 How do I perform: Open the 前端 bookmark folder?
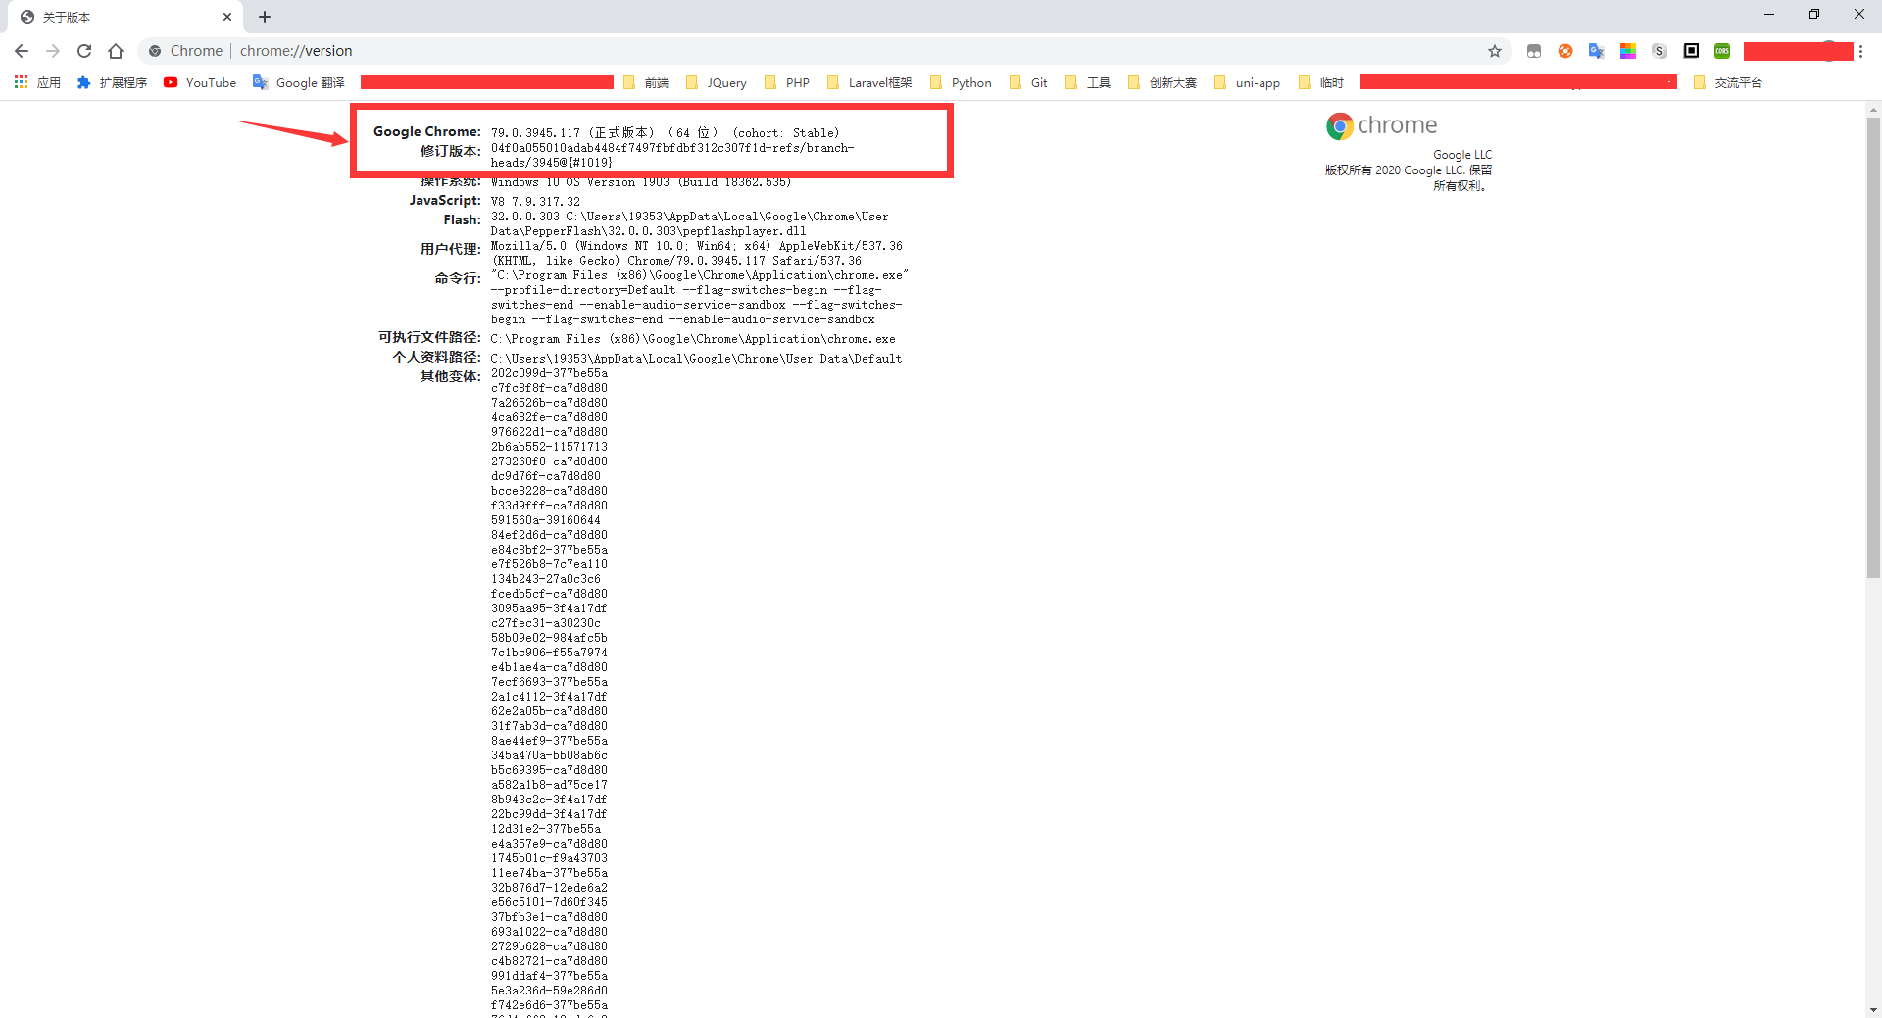[x=646, y=82]
